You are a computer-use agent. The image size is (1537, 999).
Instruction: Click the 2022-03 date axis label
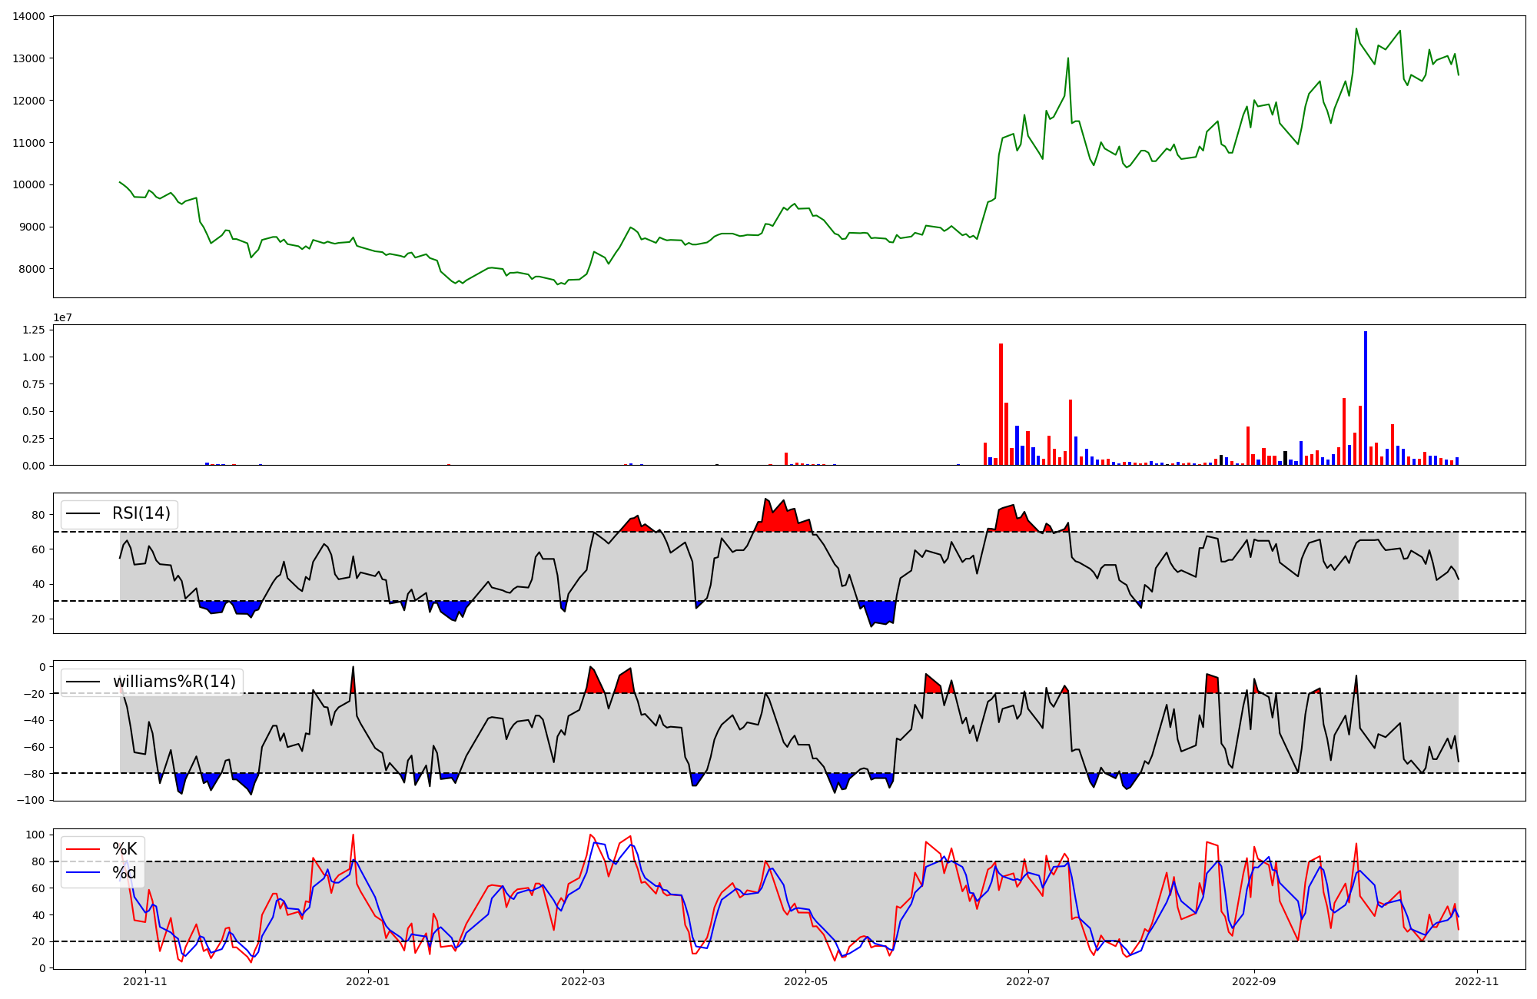[583, 981]
